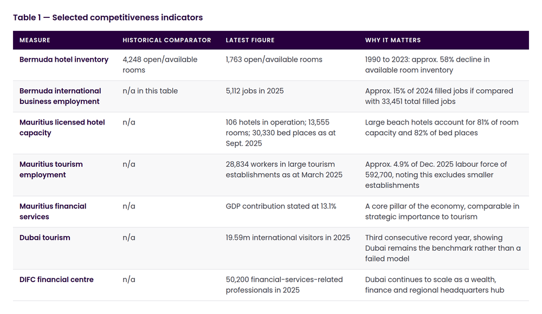Click the MEASURE column header
Image resolution: width=542 pixels, height=314 pixels.
tap(35, 40)
